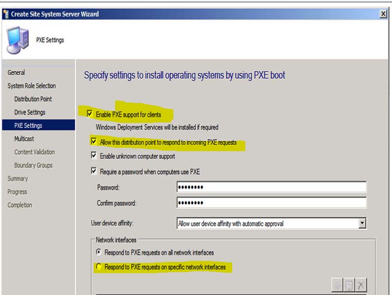The height and width of the screenshot is (295, 392).
Task: Click the PXE Settings computer icon
Action: pyautogui.click(x=17, y=40)
